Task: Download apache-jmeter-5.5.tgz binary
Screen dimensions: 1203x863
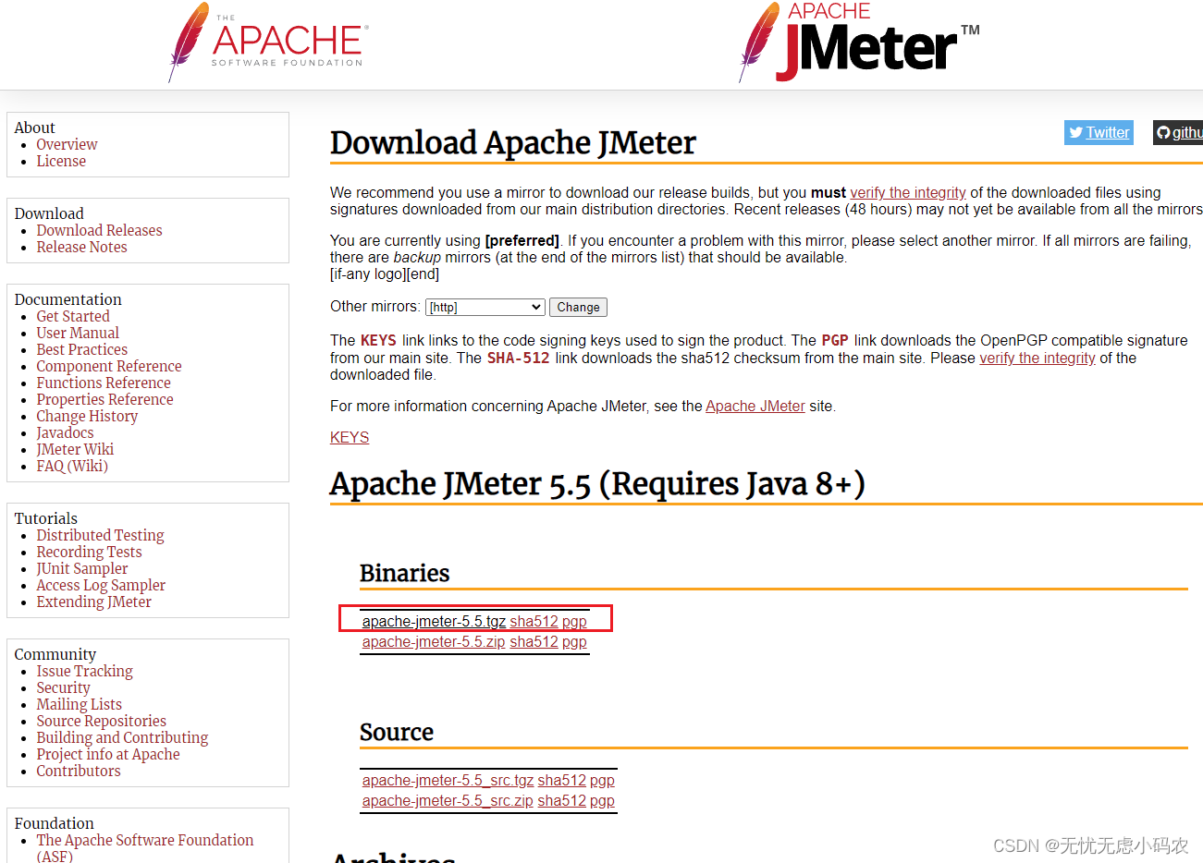Action: point(434,621)
